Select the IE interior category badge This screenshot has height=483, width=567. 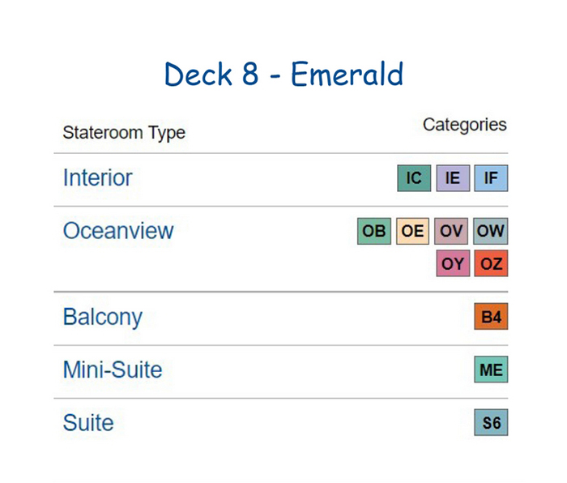(453, 178)
